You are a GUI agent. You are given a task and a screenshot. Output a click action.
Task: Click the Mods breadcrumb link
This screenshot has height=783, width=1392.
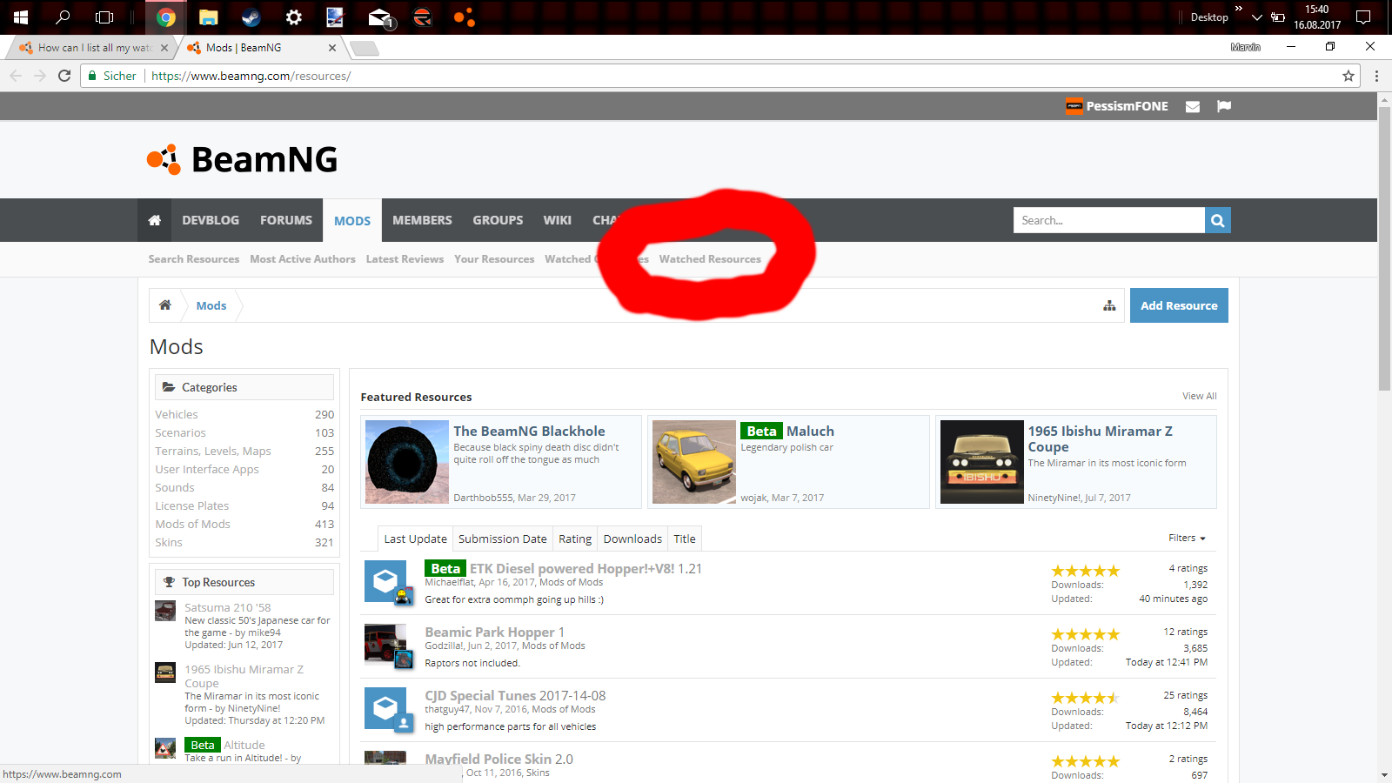(211, 305)
